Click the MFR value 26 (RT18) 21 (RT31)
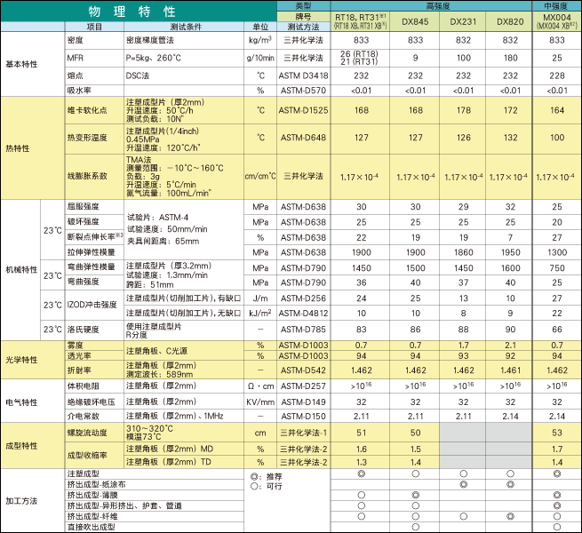 359,58
